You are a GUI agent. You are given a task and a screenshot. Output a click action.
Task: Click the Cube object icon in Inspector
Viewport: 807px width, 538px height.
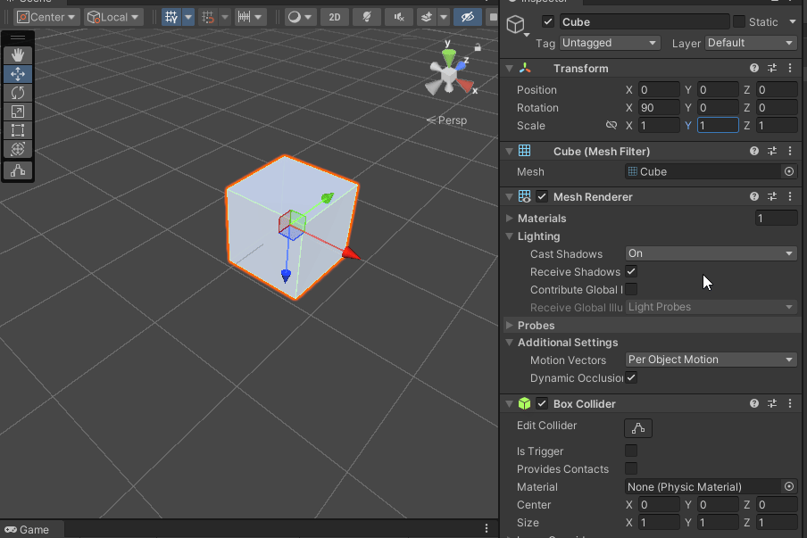coord(516,24)
